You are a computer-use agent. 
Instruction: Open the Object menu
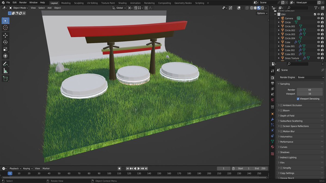(57, 8)
